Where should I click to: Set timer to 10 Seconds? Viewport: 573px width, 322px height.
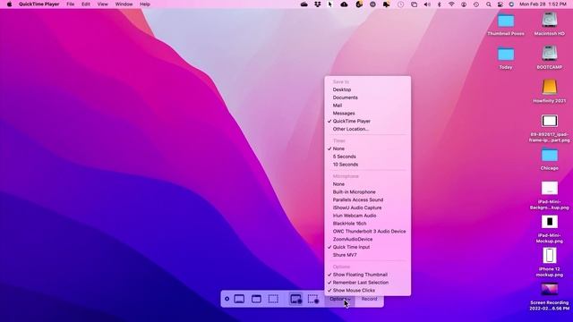[x=368, y=165]
